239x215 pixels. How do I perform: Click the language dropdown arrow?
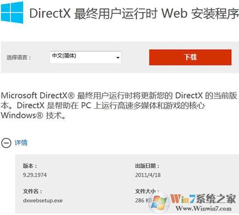pyautogui.click(x=118, y=58)
